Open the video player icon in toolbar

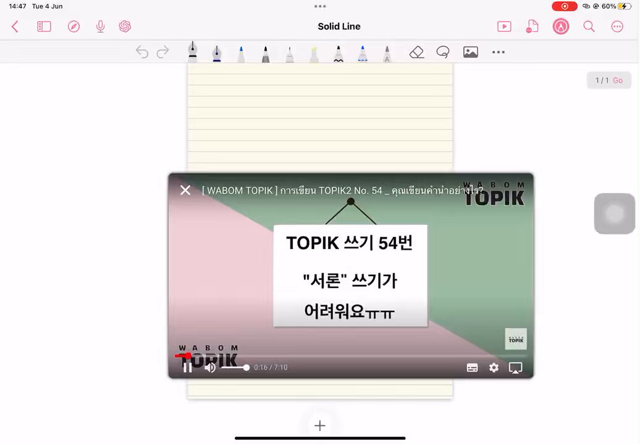pos(505,27)
